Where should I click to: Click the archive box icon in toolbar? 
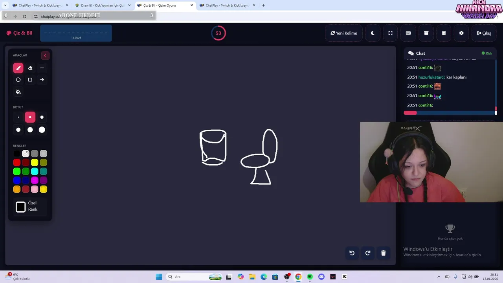point(426,33)
